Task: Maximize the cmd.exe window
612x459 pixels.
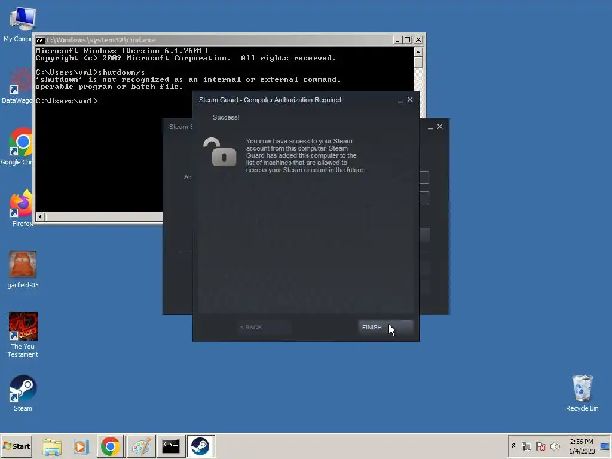Action: (x=408, y=40)
